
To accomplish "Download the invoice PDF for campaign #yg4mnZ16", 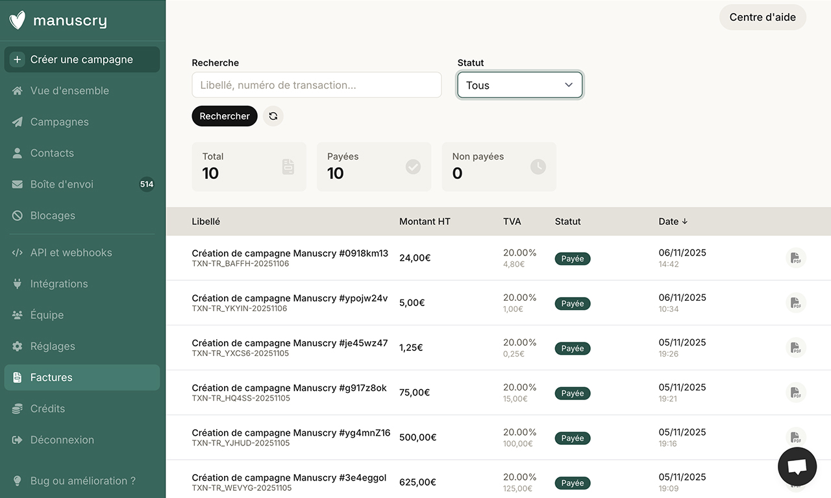I will click(x=796, y=437).
